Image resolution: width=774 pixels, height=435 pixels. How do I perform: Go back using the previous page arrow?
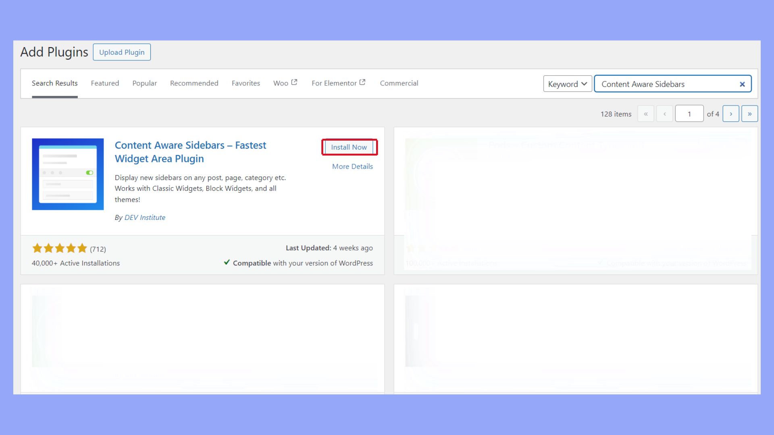coord(664,114)
